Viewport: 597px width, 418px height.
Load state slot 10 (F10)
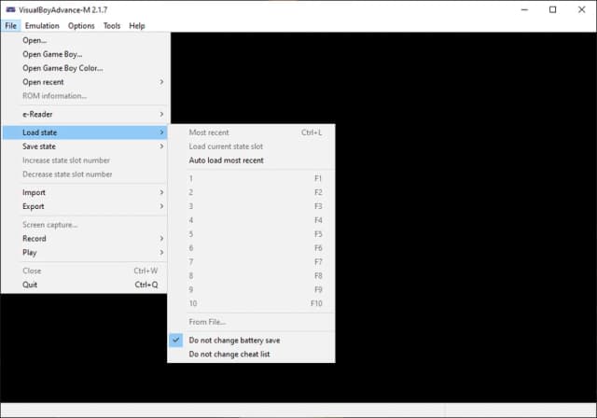pos(251,303)
